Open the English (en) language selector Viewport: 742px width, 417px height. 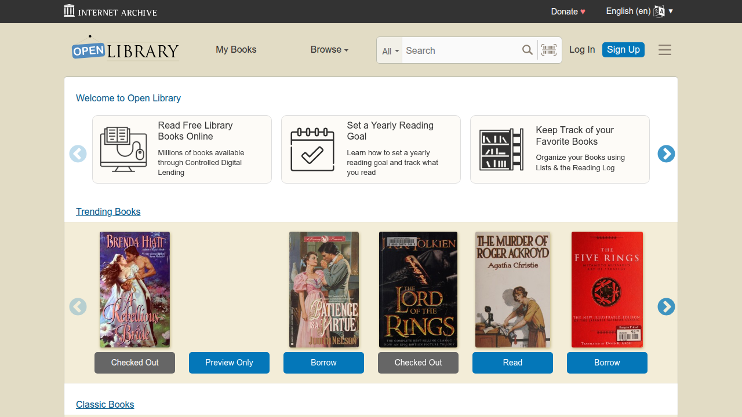[x=639, y=11]
